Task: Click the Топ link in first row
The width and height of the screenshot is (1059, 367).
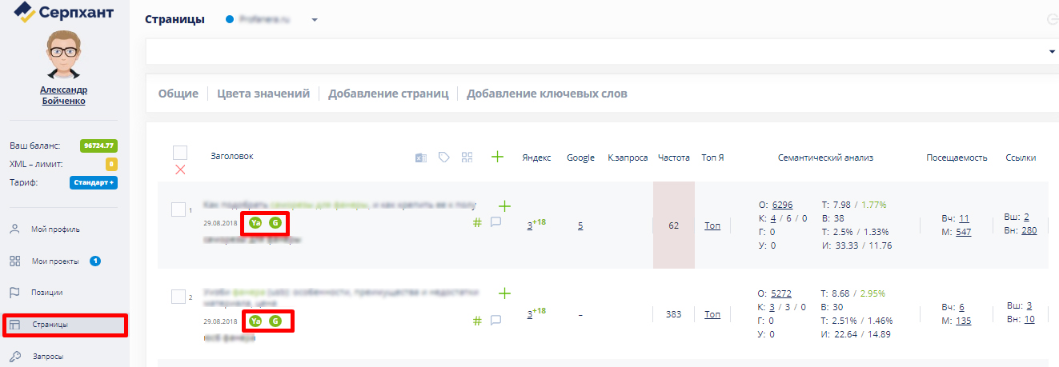Action: (712, 225)
